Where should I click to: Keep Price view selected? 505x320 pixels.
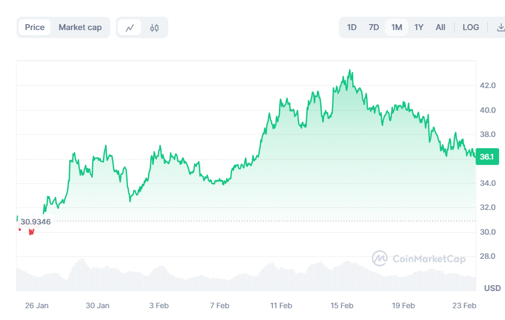pyautogui.click(x=34, y=27)
